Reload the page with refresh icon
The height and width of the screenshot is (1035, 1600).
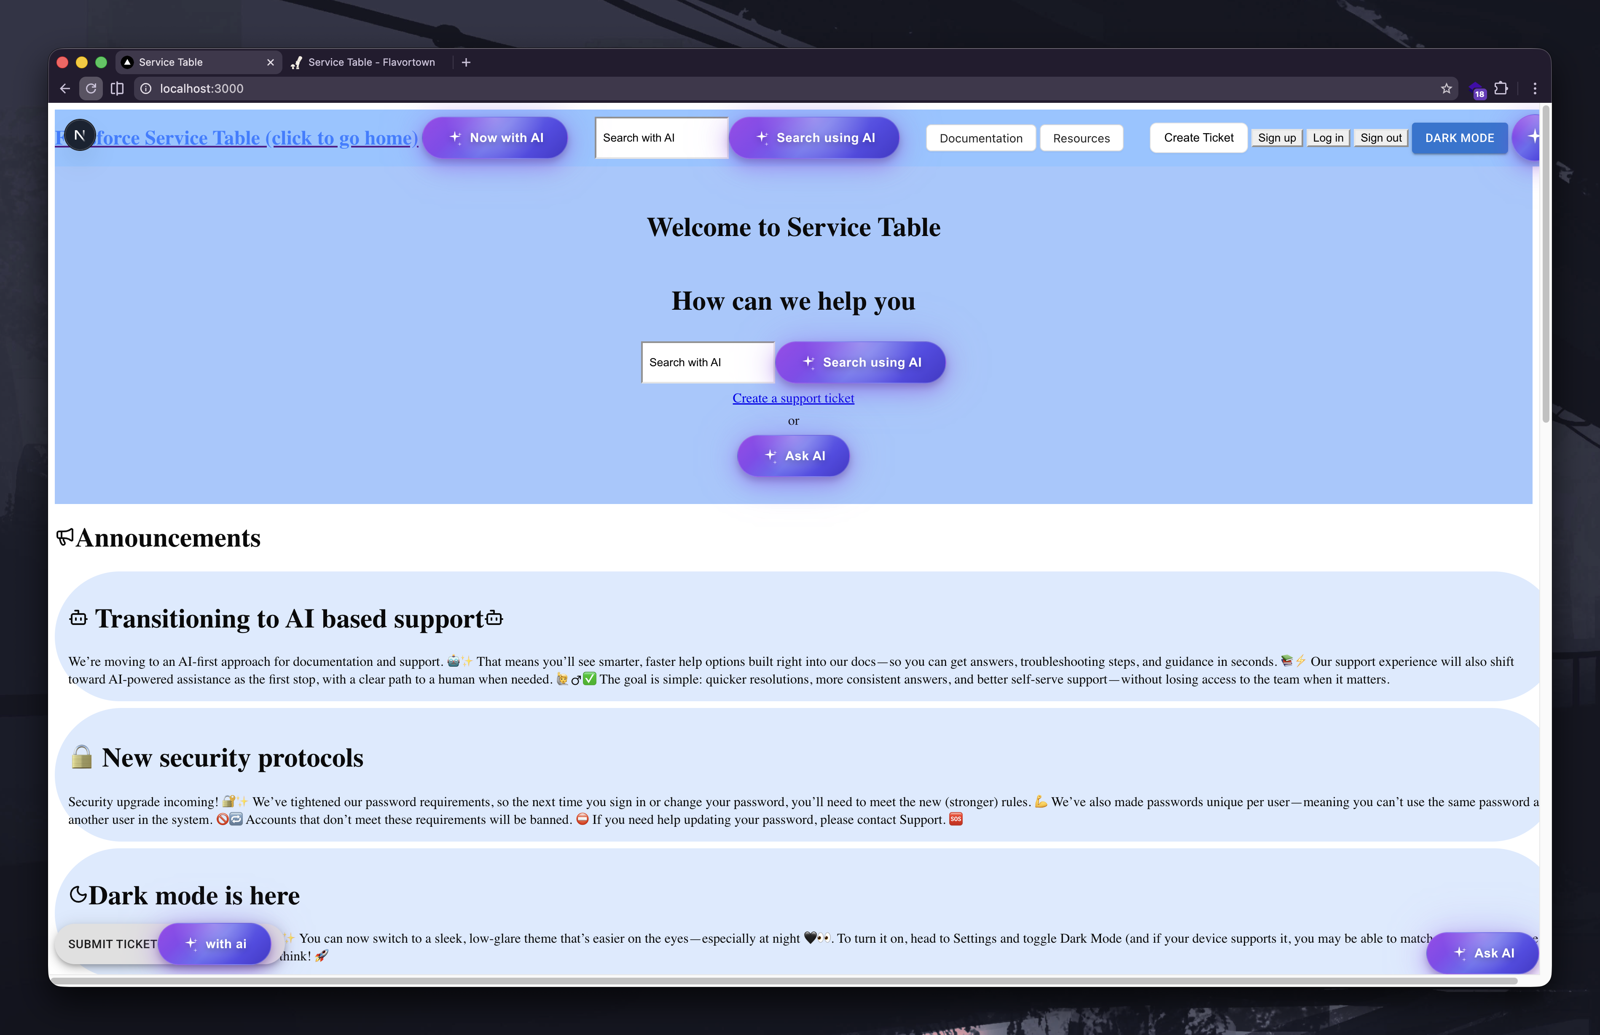tap(91, 89)
